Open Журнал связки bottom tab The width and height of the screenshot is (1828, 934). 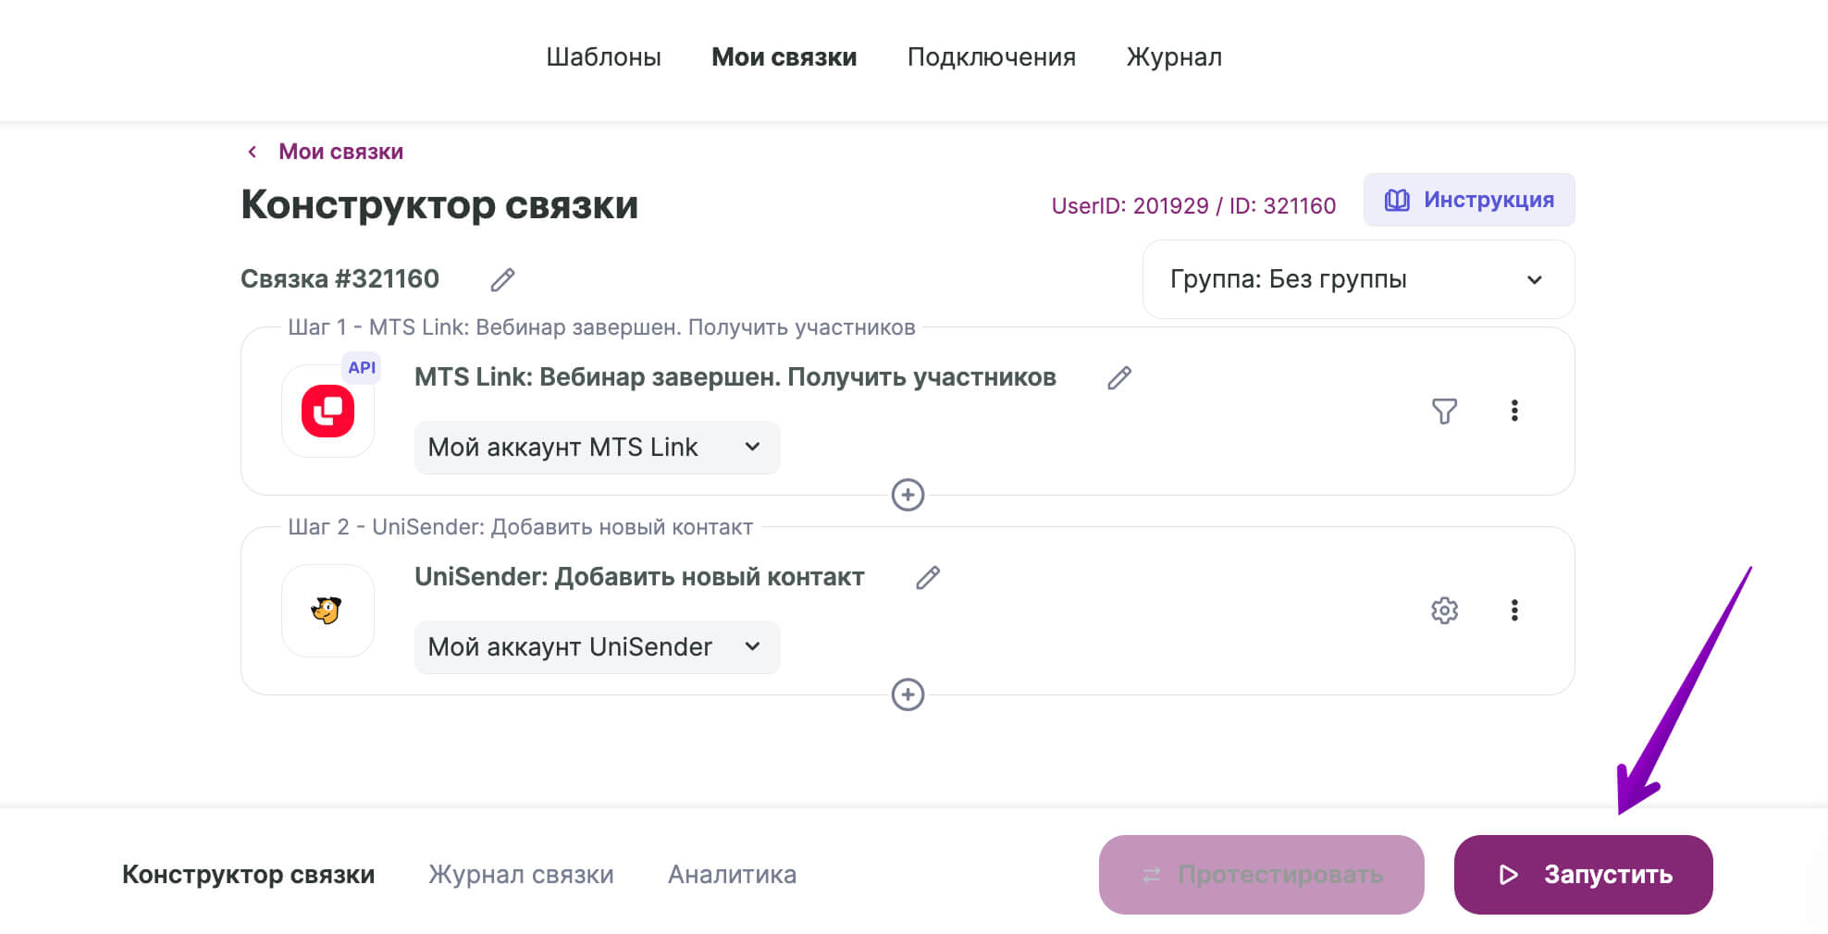click(x=521, y=875)
